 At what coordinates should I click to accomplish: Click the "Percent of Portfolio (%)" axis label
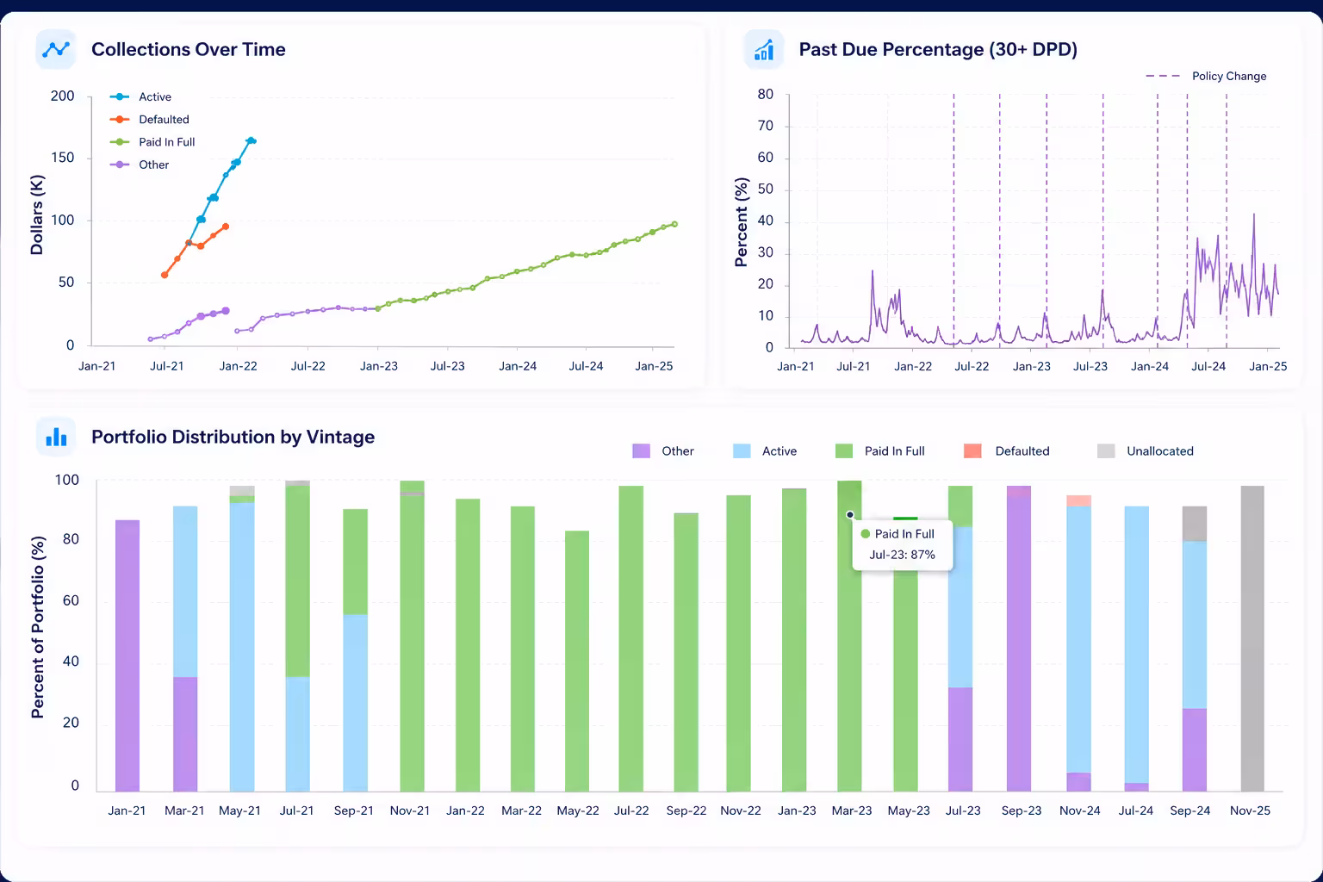coord(38,627)
